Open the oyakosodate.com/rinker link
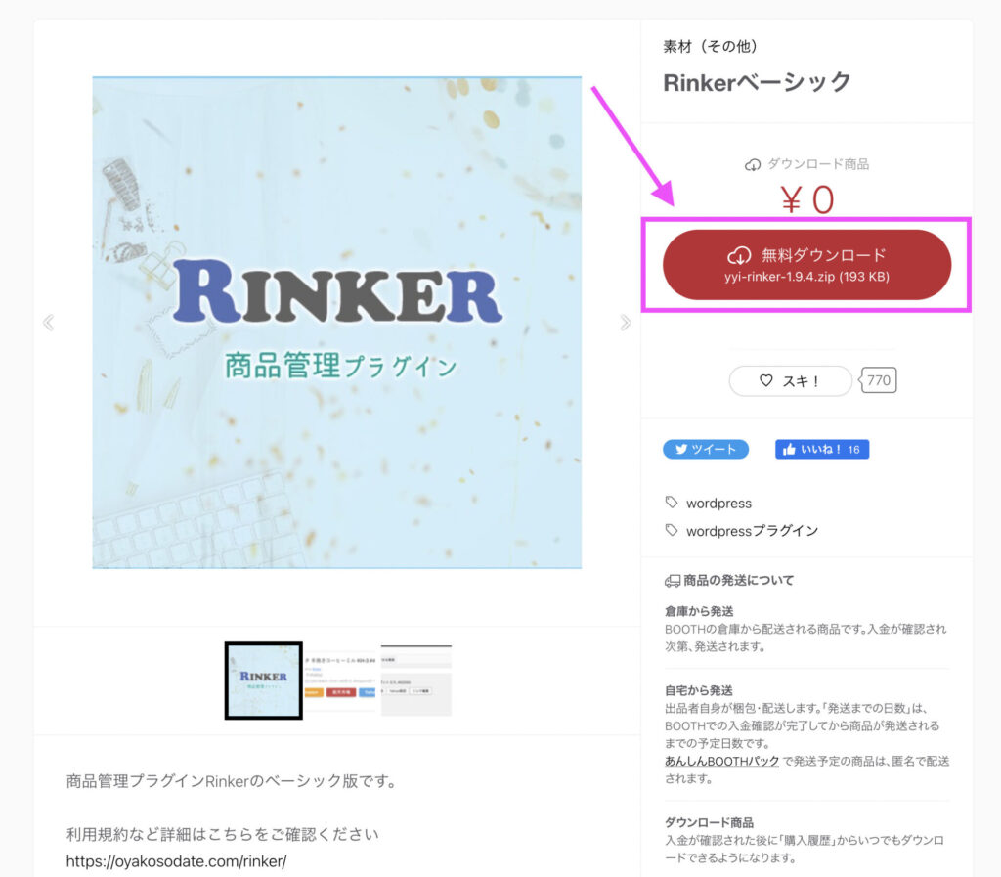 tap(176, 861)
